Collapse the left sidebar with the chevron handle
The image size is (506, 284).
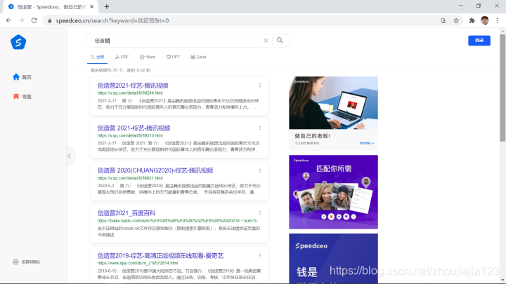tap(70, 156)
